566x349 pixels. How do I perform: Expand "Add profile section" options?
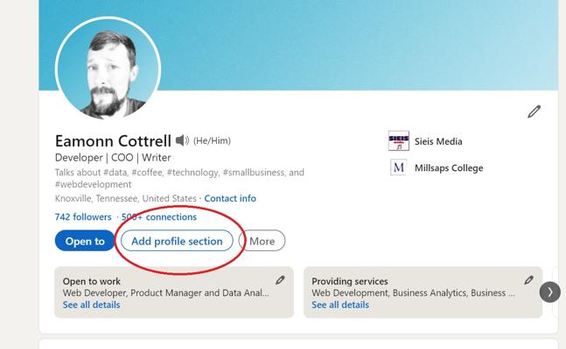[177, 242]
